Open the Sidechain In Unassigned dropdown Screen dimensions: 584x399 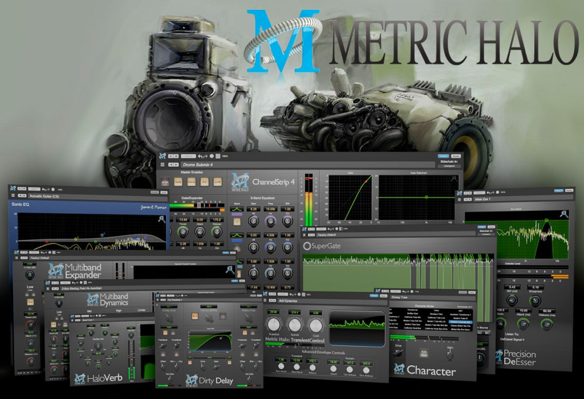coord(450,166)
